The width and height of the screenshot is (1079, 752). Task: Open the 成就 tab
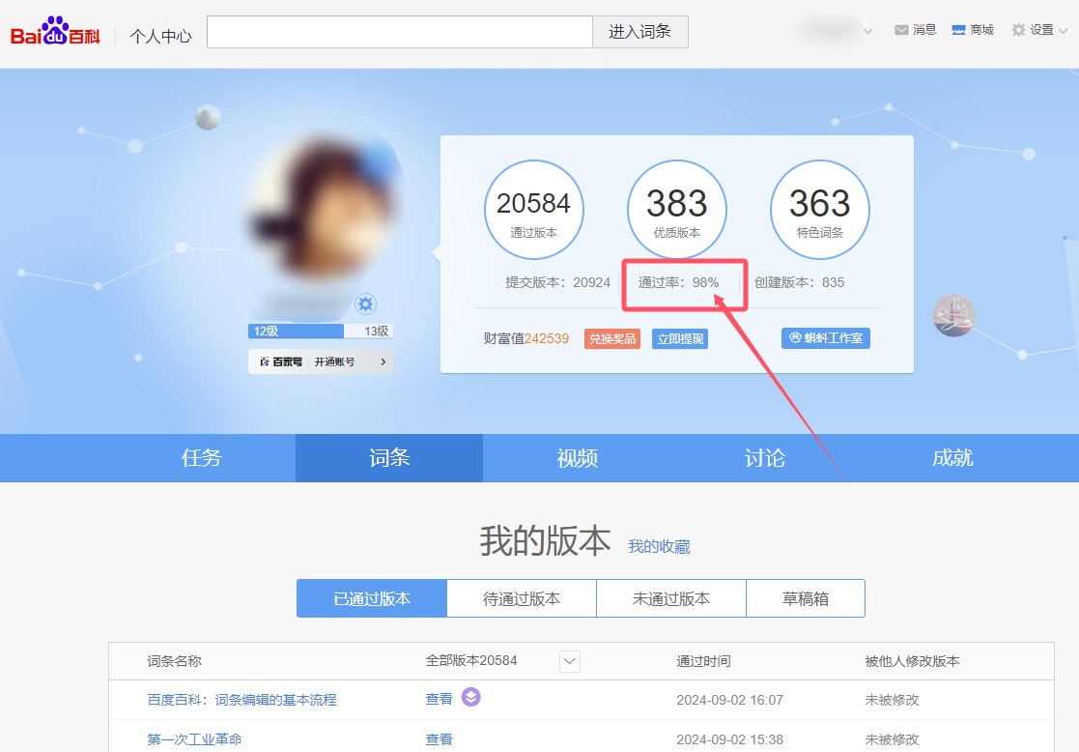[x=952, y=458]
